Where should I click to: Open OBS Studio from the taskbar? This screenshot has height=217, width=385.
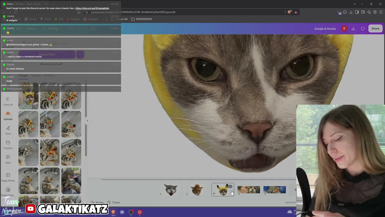point(131,212)
